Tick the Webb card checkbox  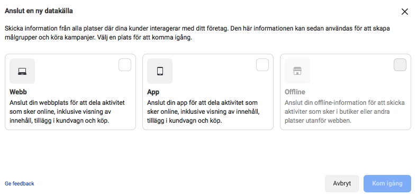click(x=125, y=65)
